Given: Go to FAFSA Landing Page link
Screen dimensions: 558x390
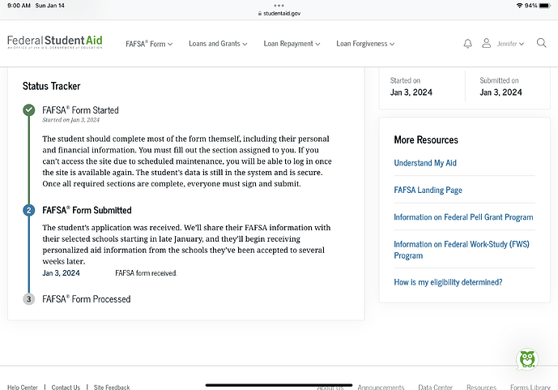Looking at the screenshot, I should pyautogui.click(x=428, y=190).
